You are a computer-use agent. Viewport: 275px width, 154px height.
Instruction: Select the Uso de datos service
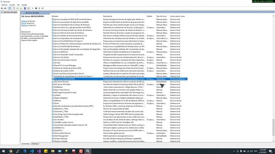click(x=119, y=120)
